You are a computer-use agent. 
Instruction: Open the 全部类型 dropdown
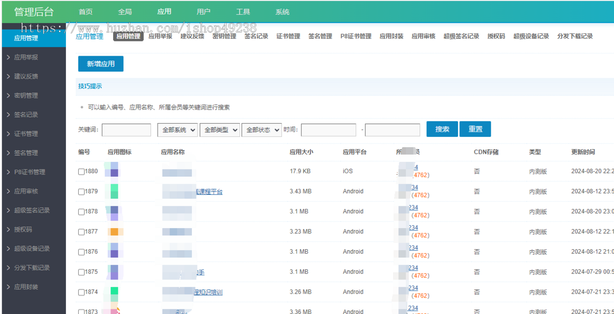tap(220, 130)
